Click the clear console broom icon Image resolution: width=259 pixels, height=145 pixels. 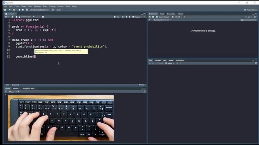tap(144, 91)
